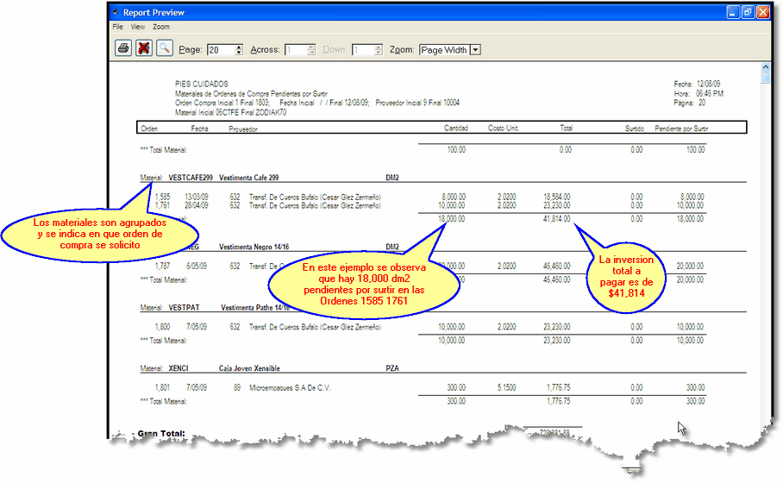Click supplier Microempaques S.A De C.V.
The image size is (783, 483).
point(290,387)
